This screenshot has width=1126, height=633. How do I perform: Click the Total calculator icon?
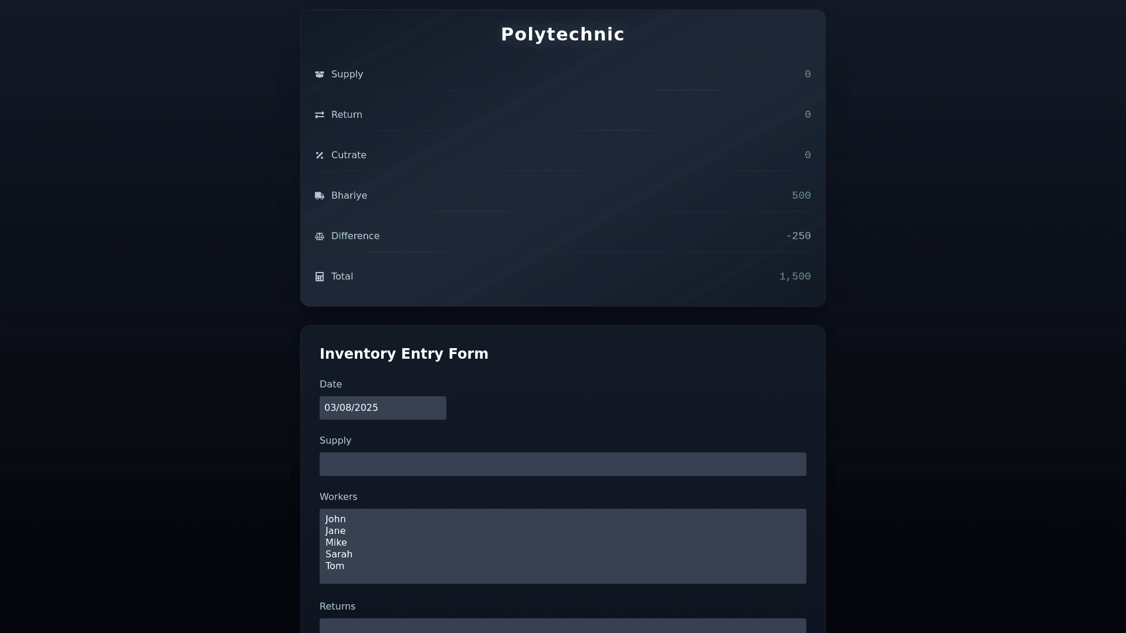click(320, 277)
